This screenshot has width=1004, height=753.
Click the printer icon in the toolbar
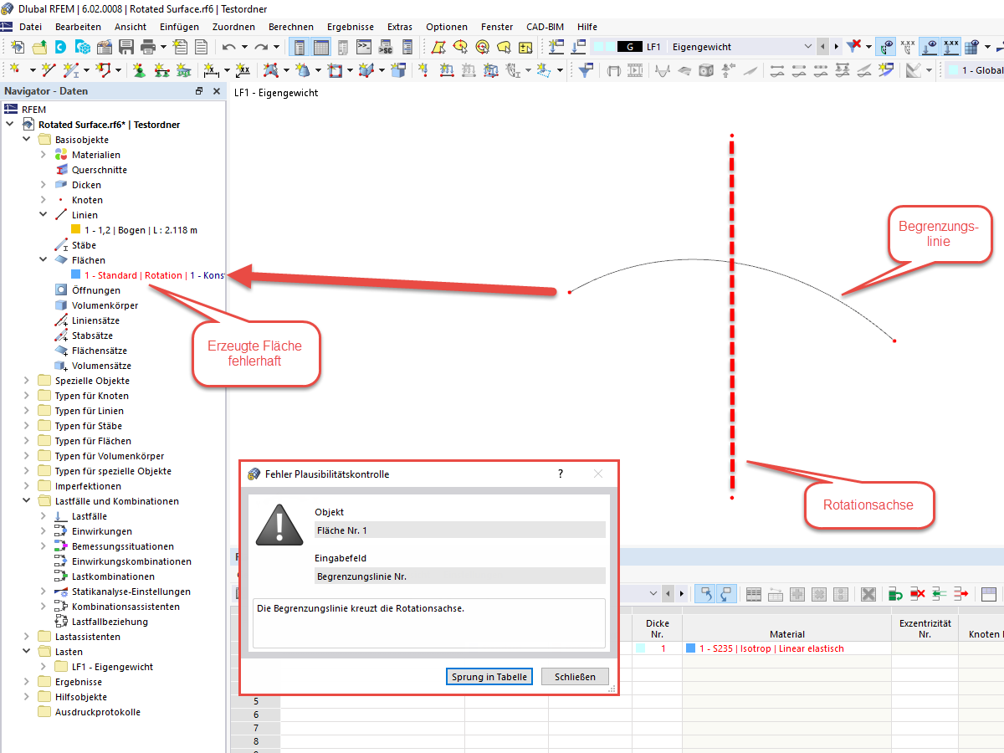pyautogui.click(x=148, y=47)
